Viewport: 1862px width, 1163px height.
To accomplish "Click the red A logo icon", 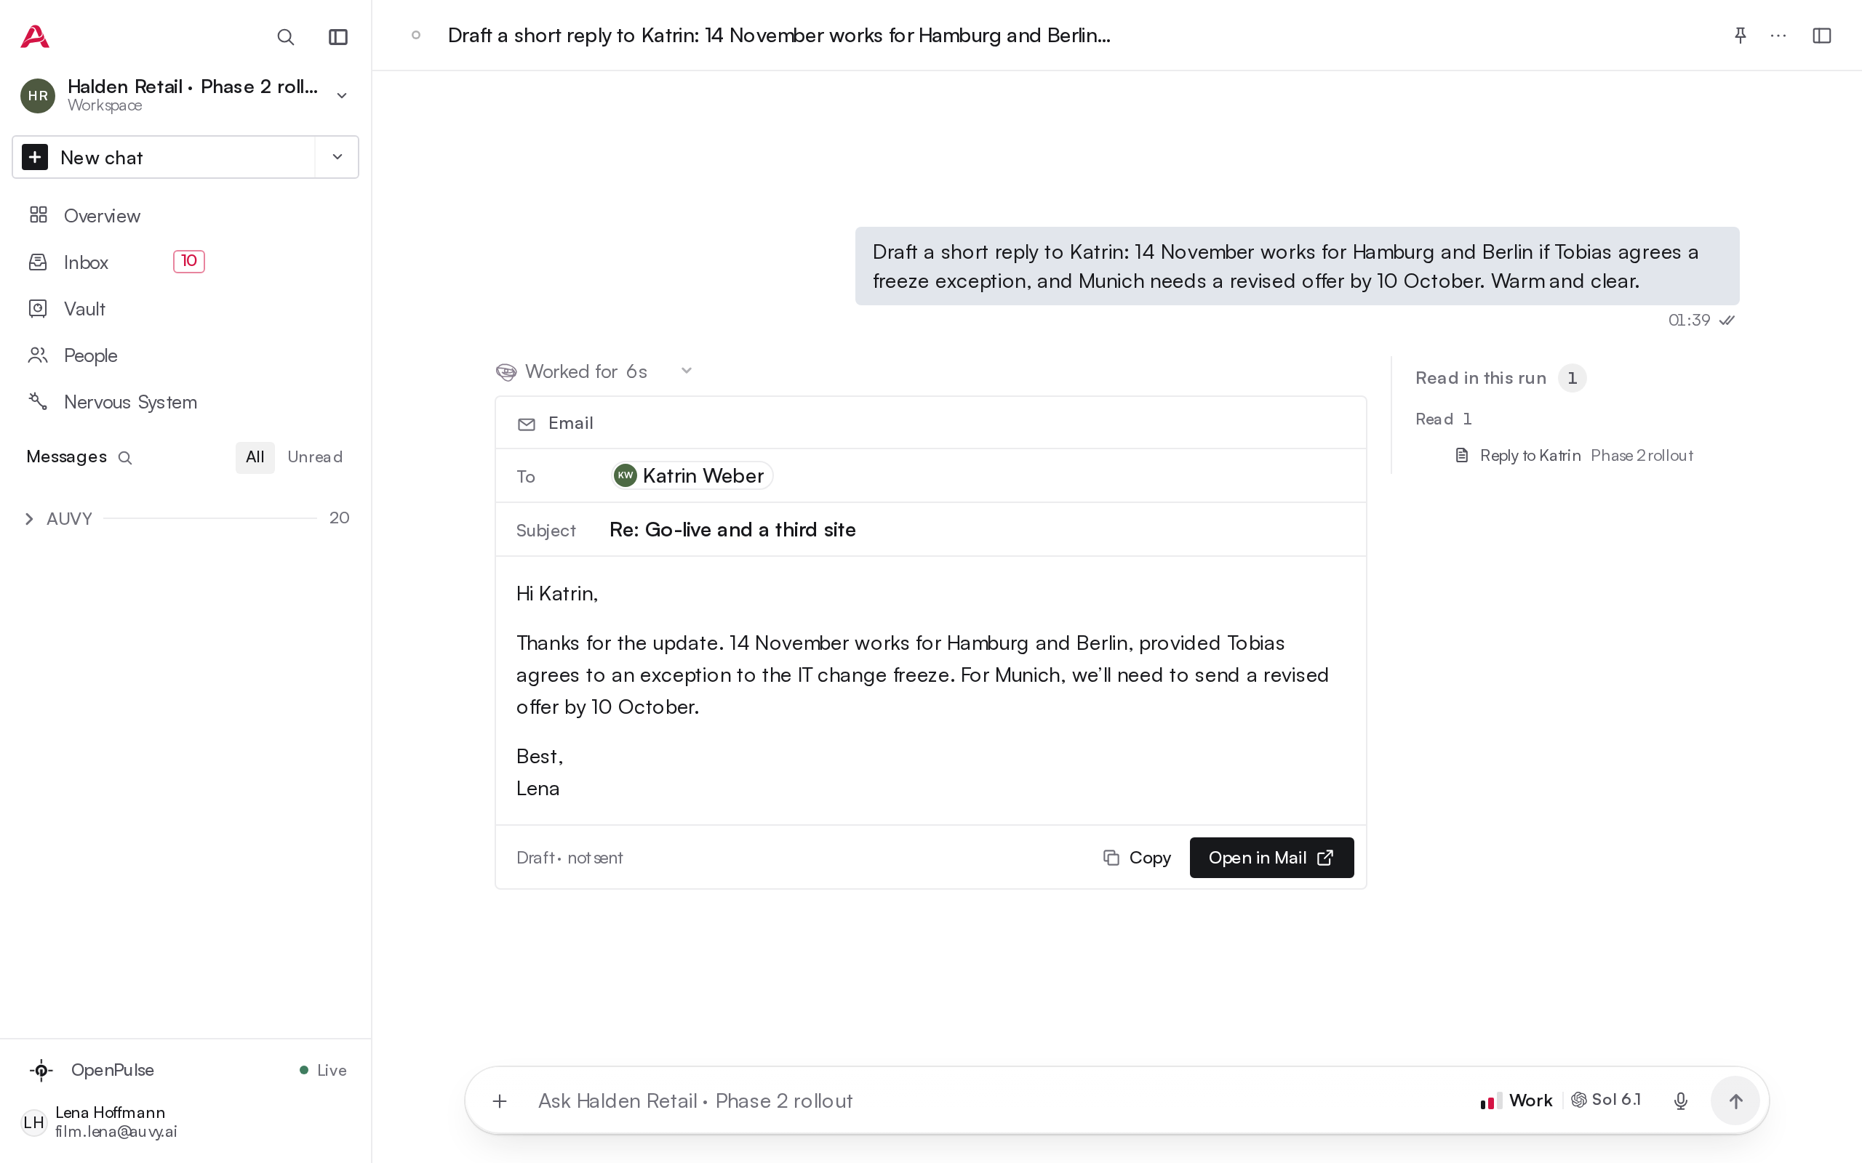I will point(35,36).
